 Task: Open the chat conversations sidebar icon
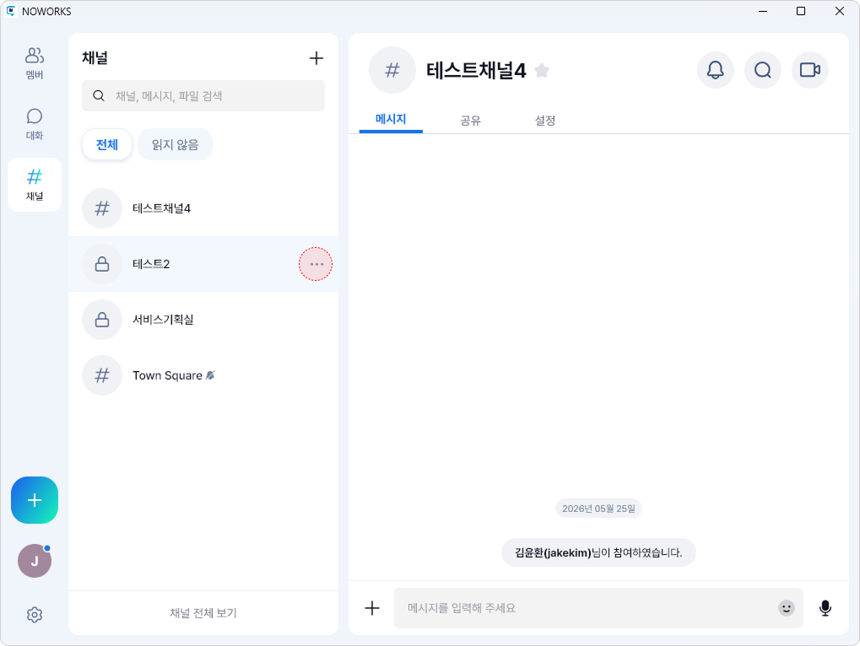35,124
